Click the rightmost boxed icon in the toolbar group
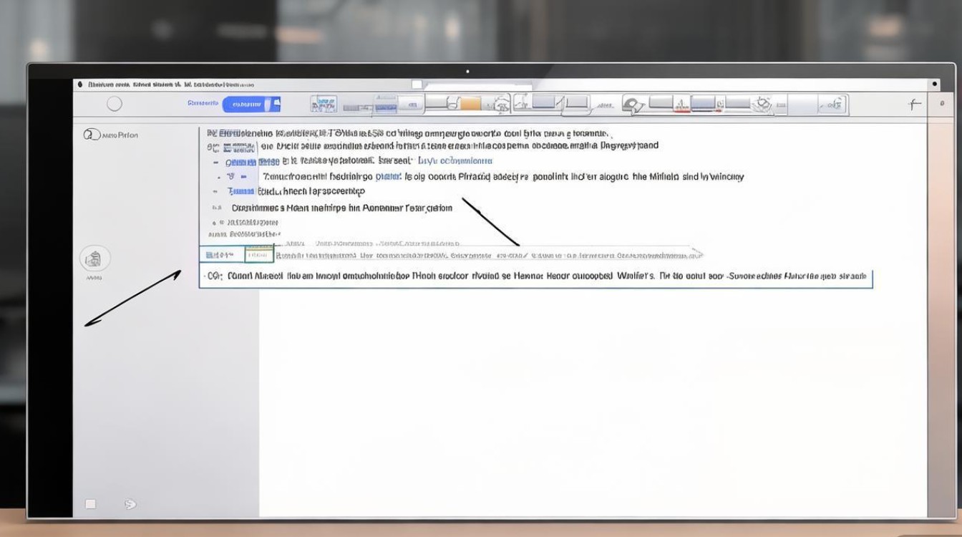Screen dimensions: 962x537 (832, 105)
